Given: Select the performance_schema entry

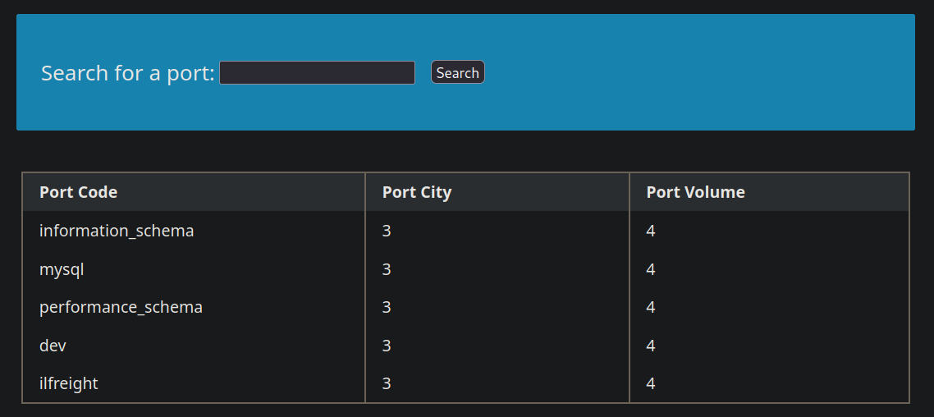Looking at the screenshot, I should pos(121,307).
